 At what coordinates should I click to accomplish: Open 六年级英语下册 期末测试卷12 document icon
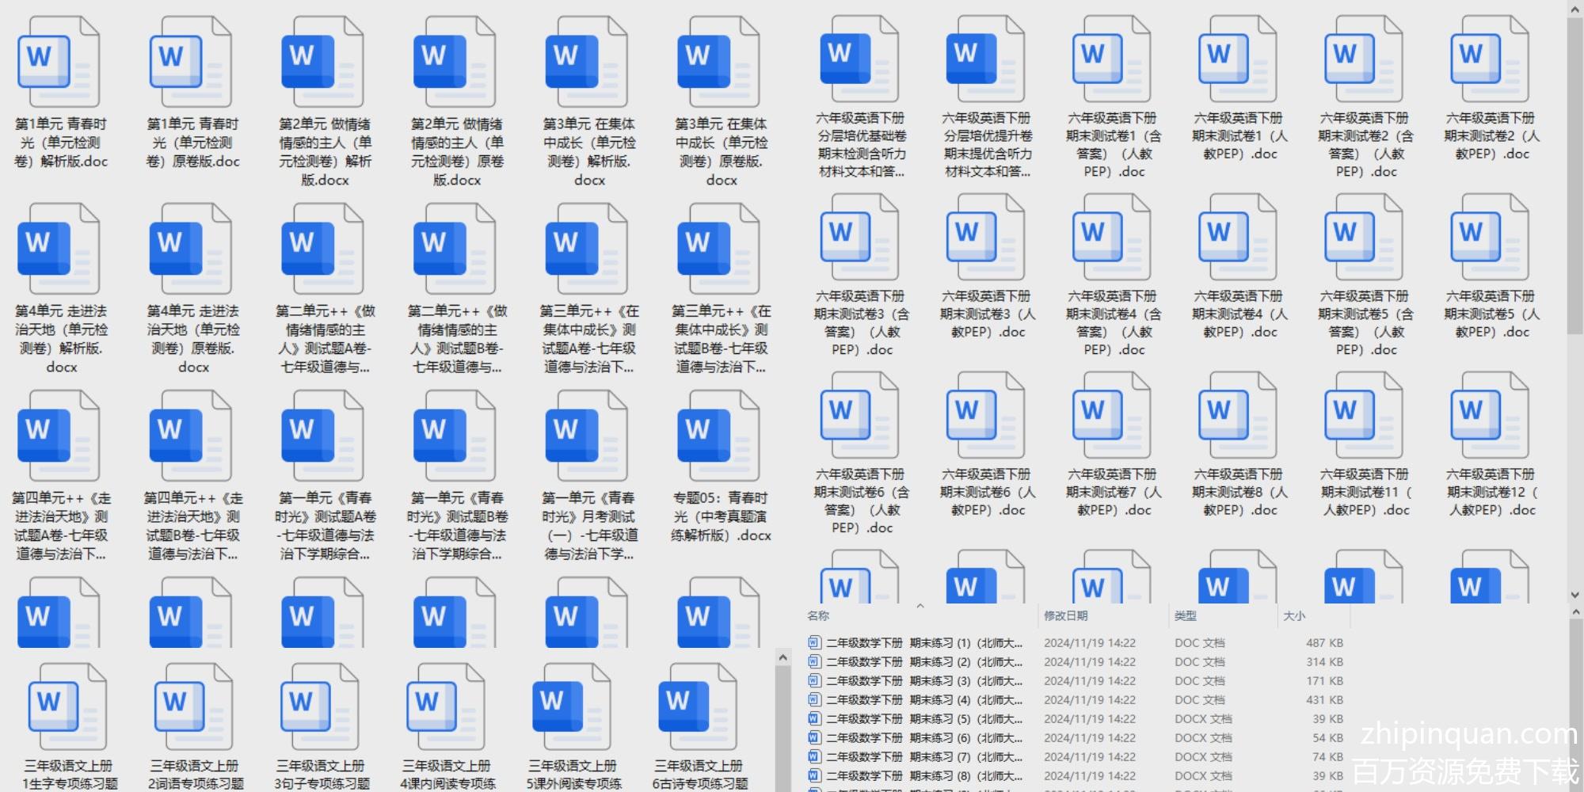coord(1489,415)
